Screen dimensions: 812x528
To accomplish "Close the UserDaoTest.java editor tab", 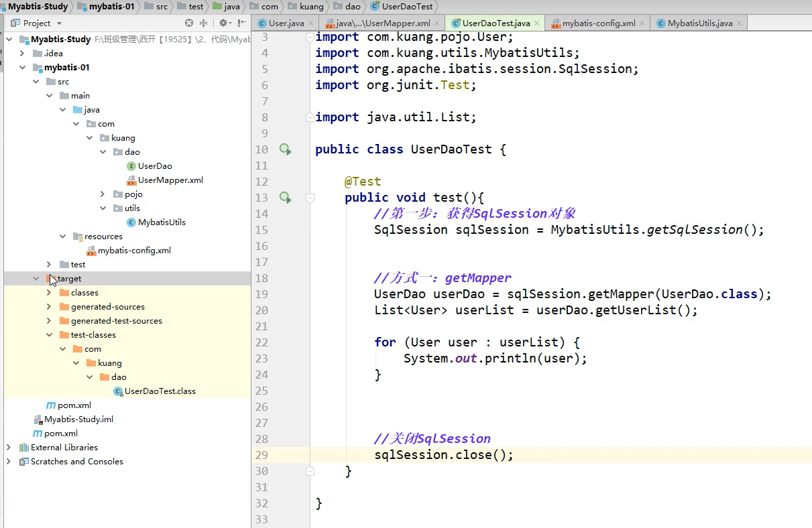I will tap(537, 23).
